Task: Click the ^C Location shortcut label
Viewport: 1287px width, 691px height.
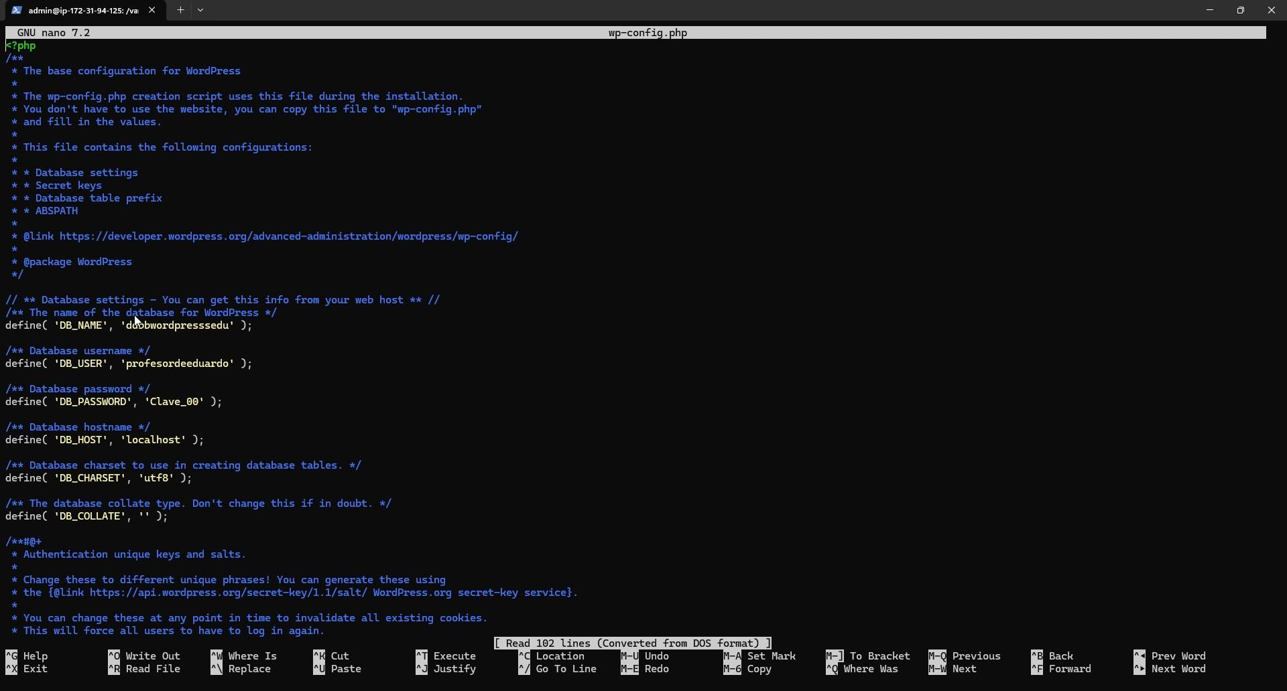Action: pos(551,656)
